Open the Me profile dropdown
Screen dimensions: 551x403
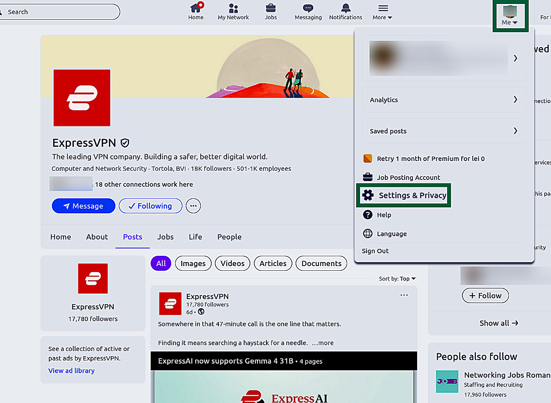click(x=510, y=16)
